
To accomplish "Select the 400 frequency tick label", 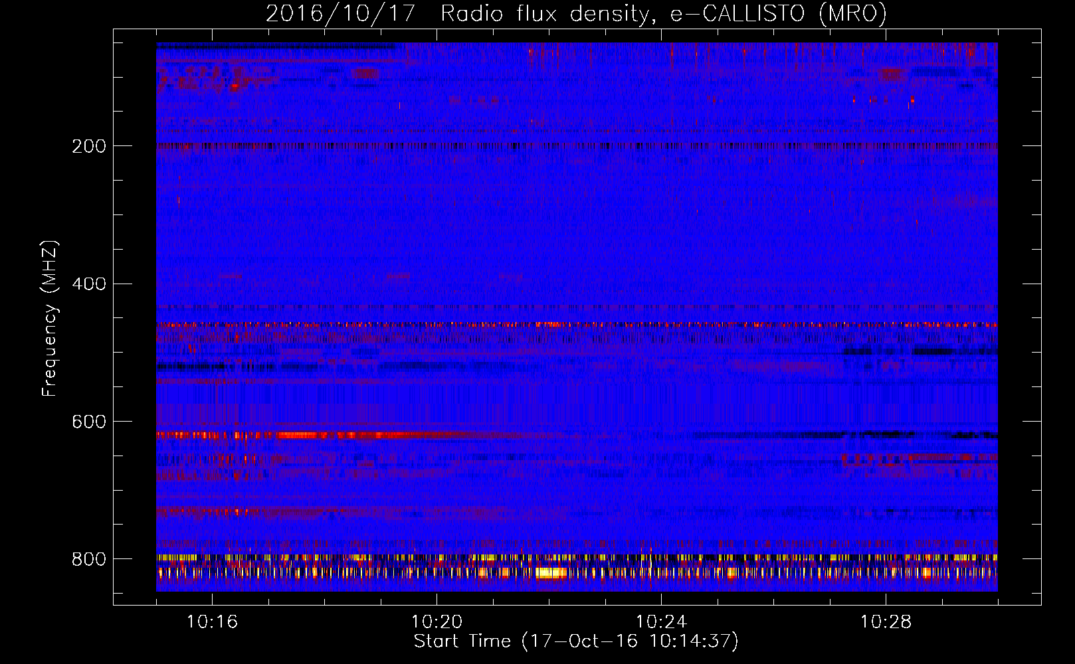I will (x=89, y=284).
